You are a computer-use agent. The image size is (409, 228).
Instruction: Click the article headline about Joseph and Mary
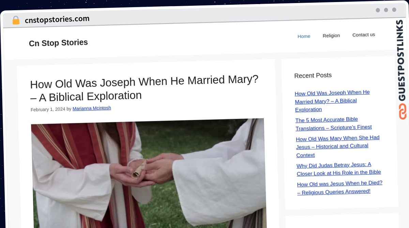(144, 88)
